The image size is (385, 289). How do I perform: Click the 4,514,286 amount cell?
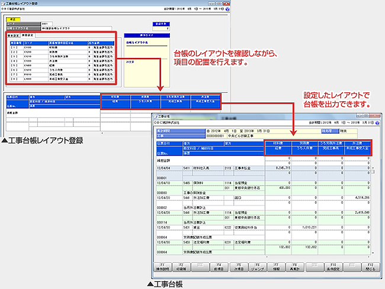click(358, 198)
